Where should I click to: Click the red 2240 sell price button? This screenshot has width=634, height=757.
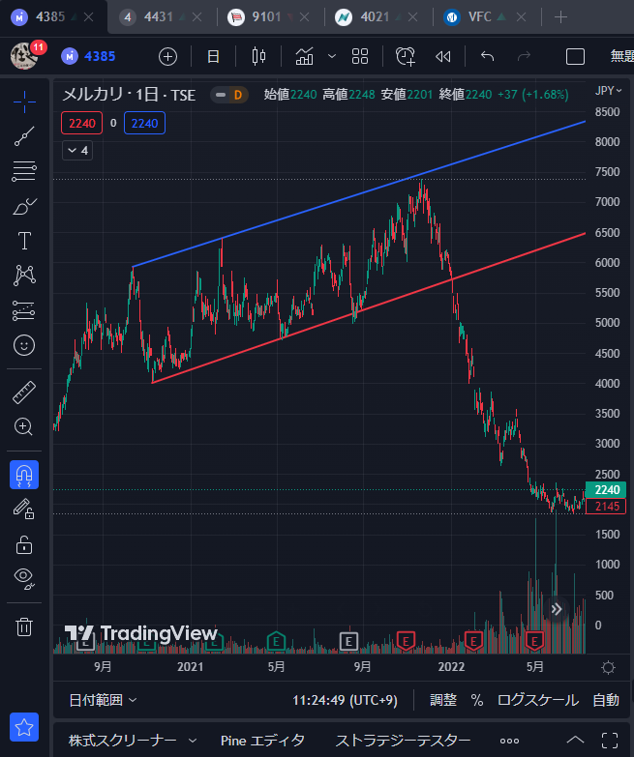(81, 123)
